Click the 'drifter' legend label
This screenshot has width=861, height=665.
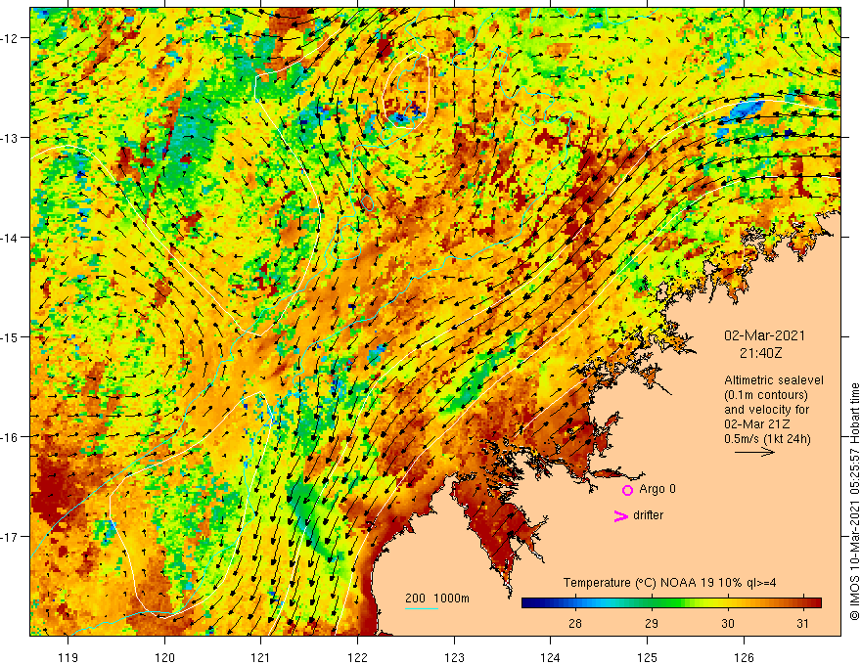[648, 515]
